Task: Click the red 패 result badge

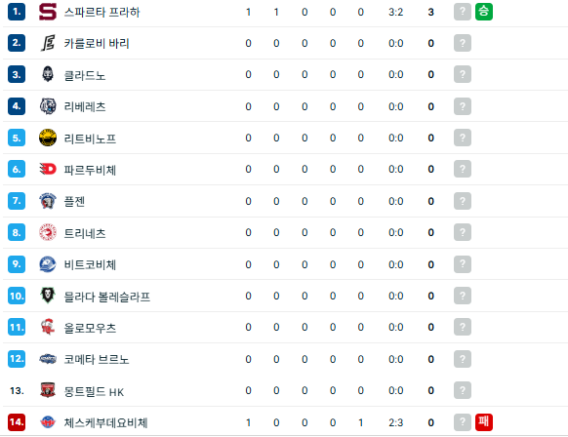Action: click(484, 422)
